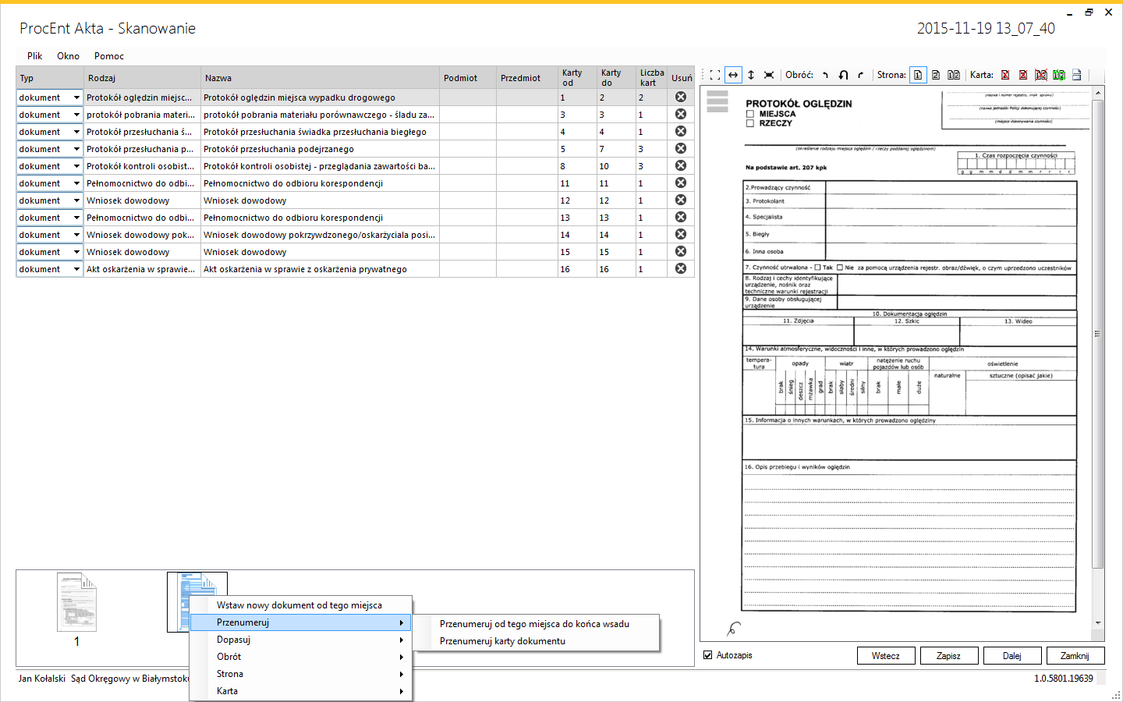This screenshot has height=702, width=1123.
Task: Remove Protokół przesłuchania podejrzanego row via Usuń
Action: (x=681, y=148)
